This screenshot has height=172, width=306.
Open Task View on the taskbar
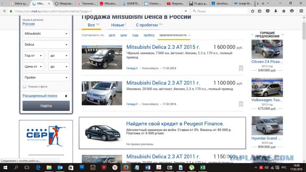pos(27,168)
